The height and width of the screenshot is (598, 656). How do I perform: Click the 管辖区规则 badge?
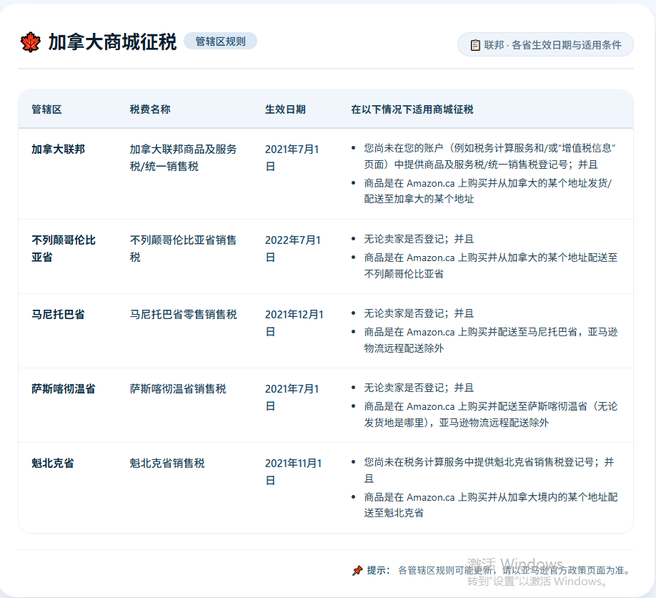point(221,41)
